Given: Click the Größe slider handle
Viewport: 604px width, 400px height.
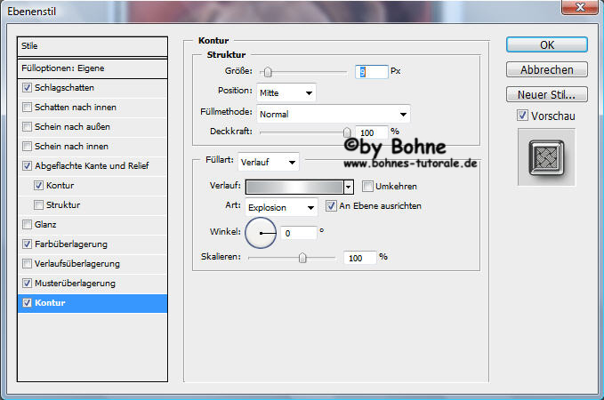Looking at the screenshot, I should [268, 72].
